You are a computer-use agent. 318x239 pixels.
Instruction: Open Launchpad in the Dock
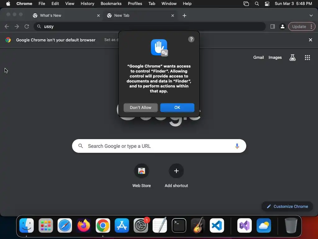coord(46,225)
